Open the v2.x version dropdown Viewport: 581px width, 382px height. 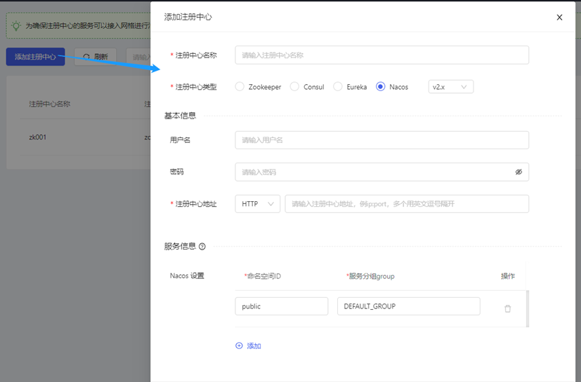tap(450, 87)
